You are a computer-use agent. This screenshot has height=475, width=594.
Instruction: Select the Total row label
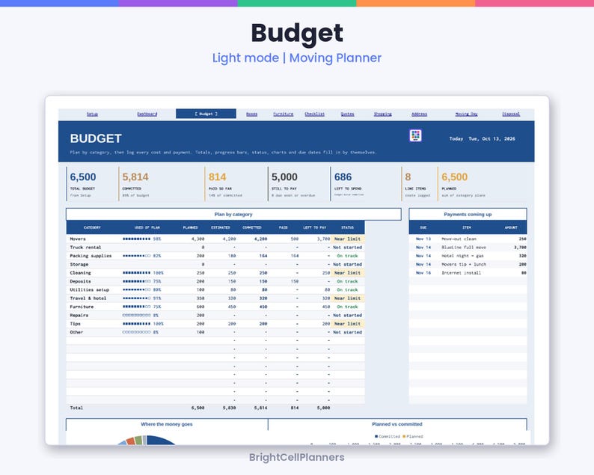[x=76, y=408]
